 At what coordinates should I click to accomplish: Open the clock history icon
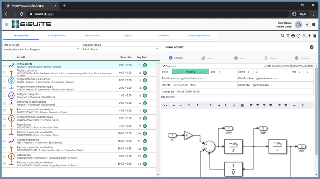tap(298, 36)
